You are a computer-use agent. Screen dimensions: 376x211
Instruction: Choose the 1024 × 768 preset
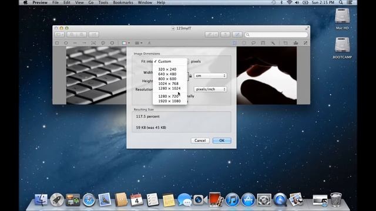(170, 84)
